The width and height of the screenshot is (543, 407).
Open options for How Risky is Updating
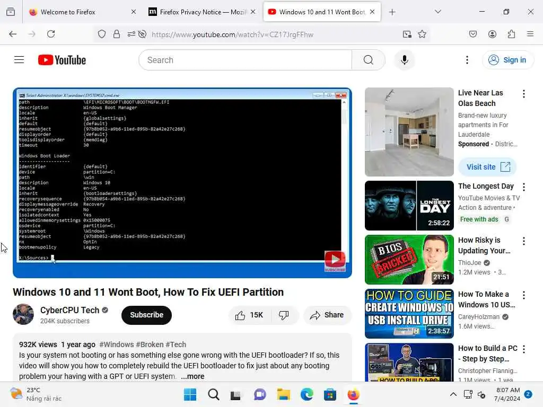coord(523,241)
